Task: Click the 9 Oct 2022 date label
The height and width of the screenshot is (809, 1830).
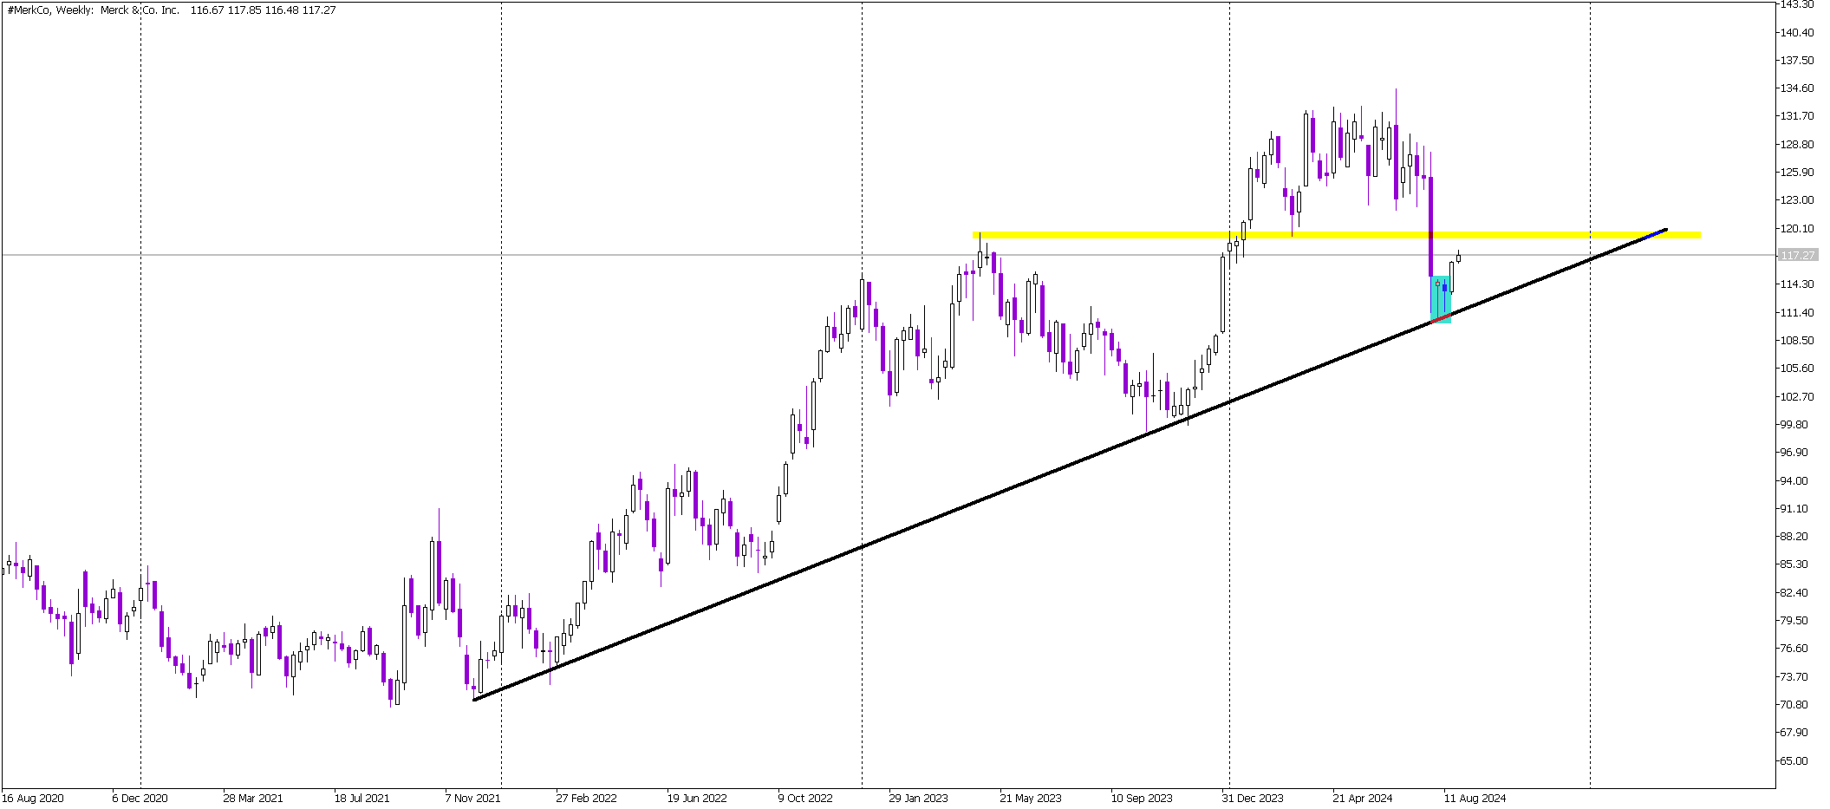Action: point(805,798)
